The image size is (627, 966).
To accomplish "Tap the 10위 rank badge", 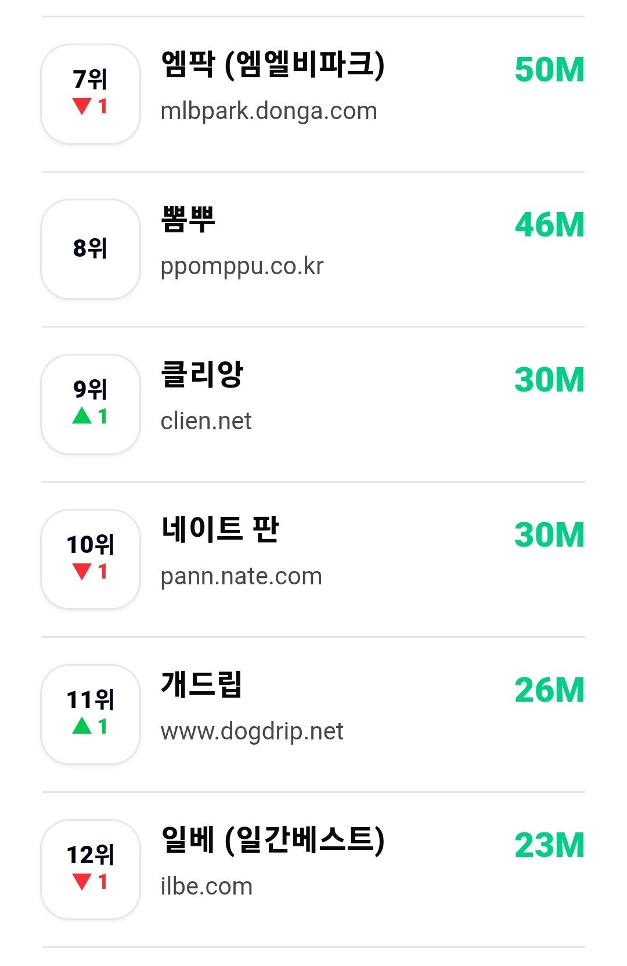I will click(x=91, y=559).
